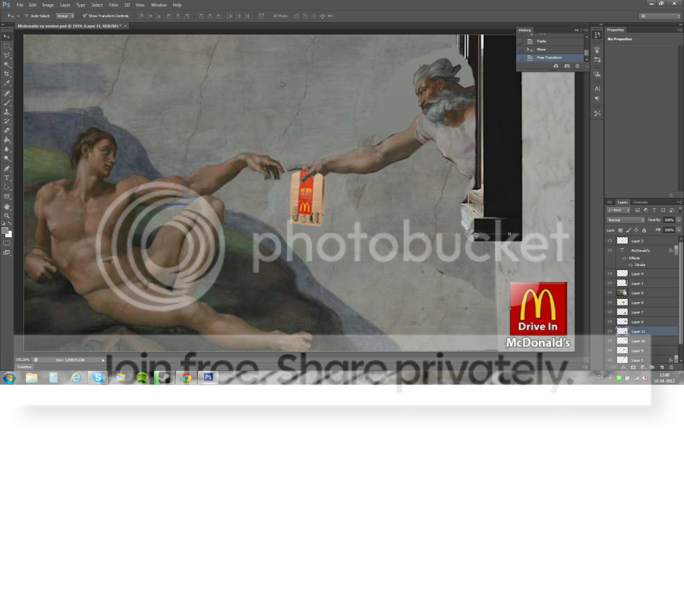Toggle Quick Mask mode icon
Screen dimensions: 684x607
click(x=7, y=243)
